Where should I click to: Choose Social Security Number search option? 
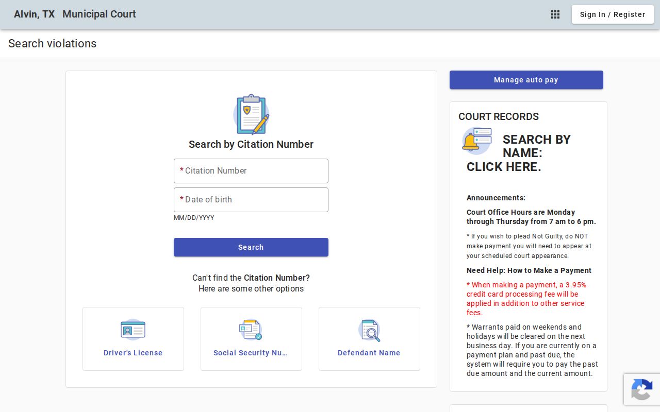pyautogui.click(x=251, y=339)
